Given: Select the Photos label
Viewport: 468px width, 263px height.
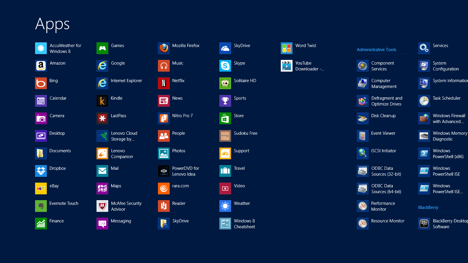Looking at the screenshot, I should (x=179, y=151).
